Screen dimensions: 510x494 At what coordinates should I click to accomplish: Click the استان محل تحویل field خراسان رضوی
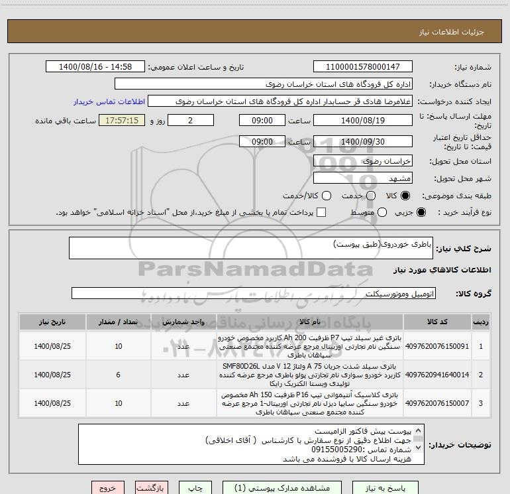363,161
